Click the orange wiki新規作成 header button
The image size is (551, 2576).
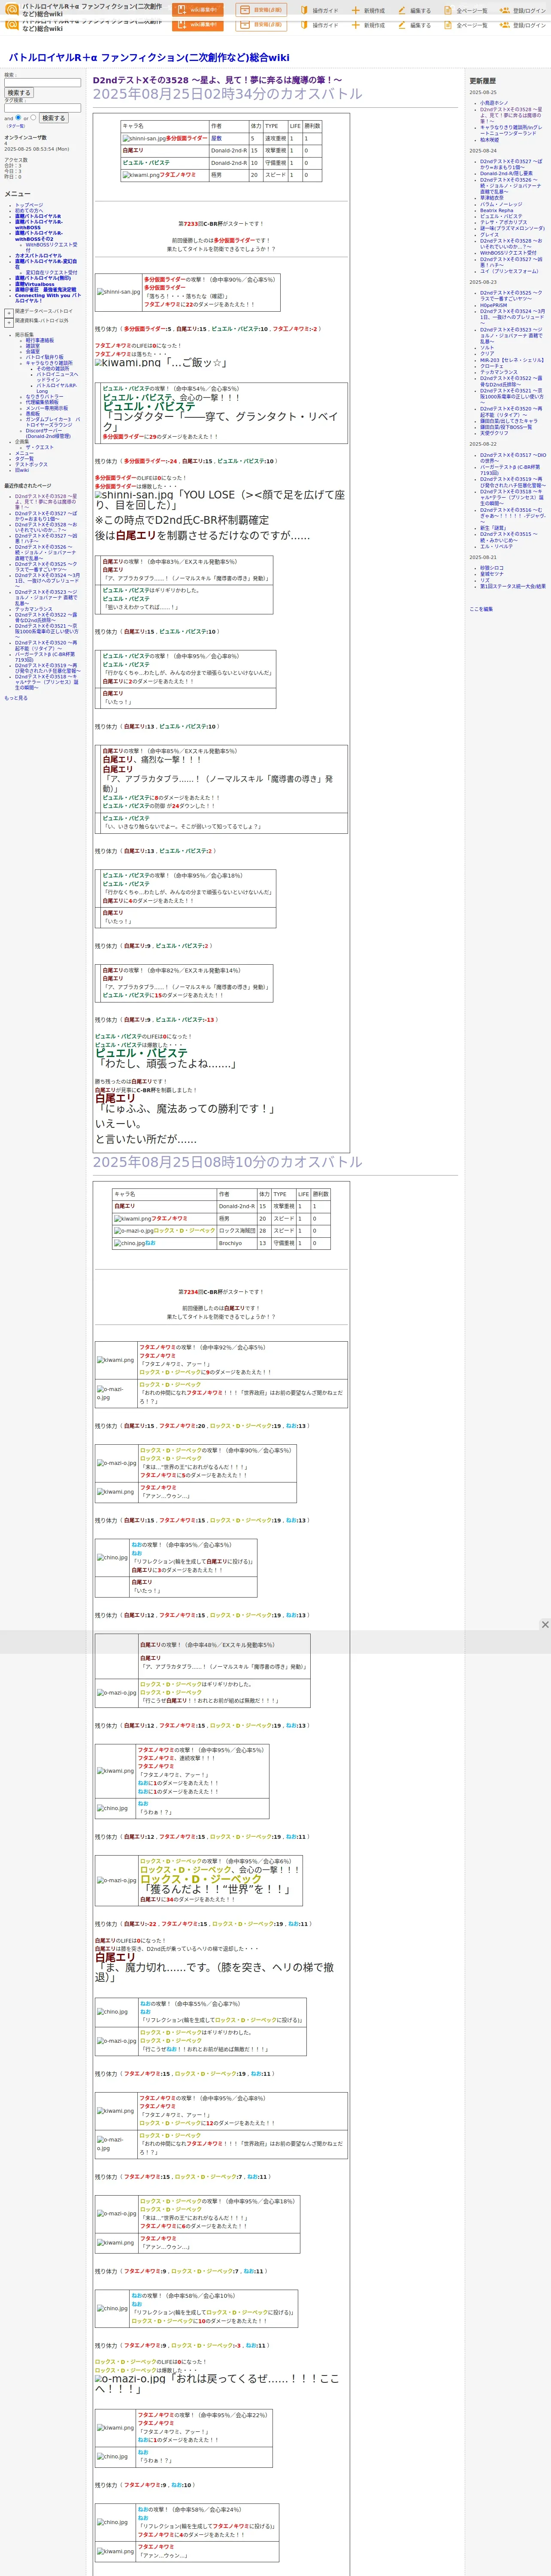click(x=198, y=10)
